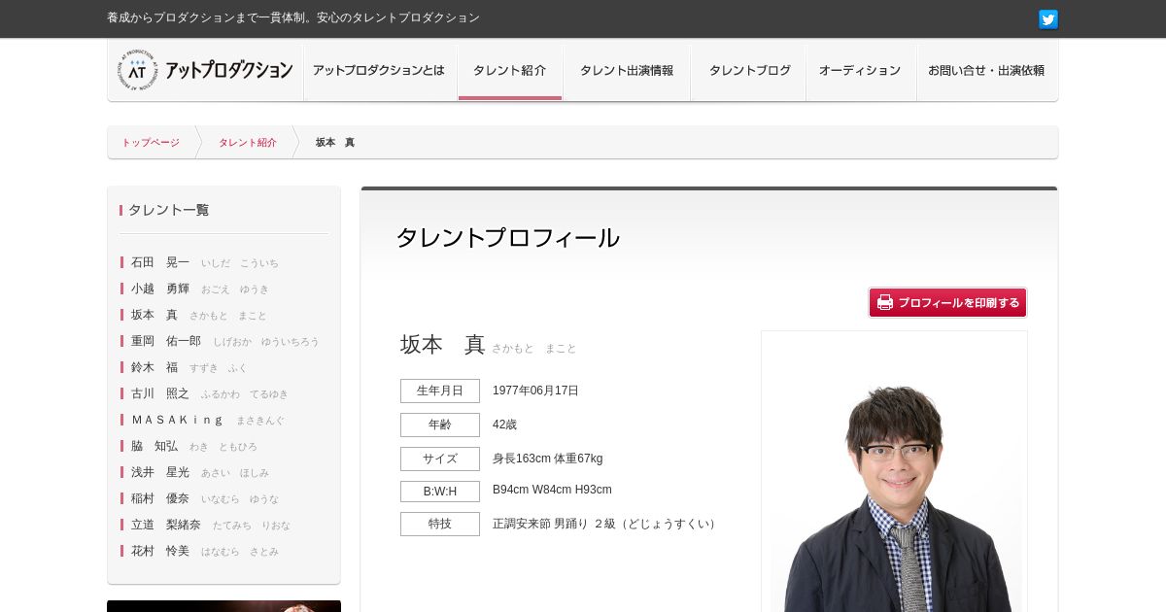Click トップページ breadcrumb link
The image size is (1166, 612).
151,143
